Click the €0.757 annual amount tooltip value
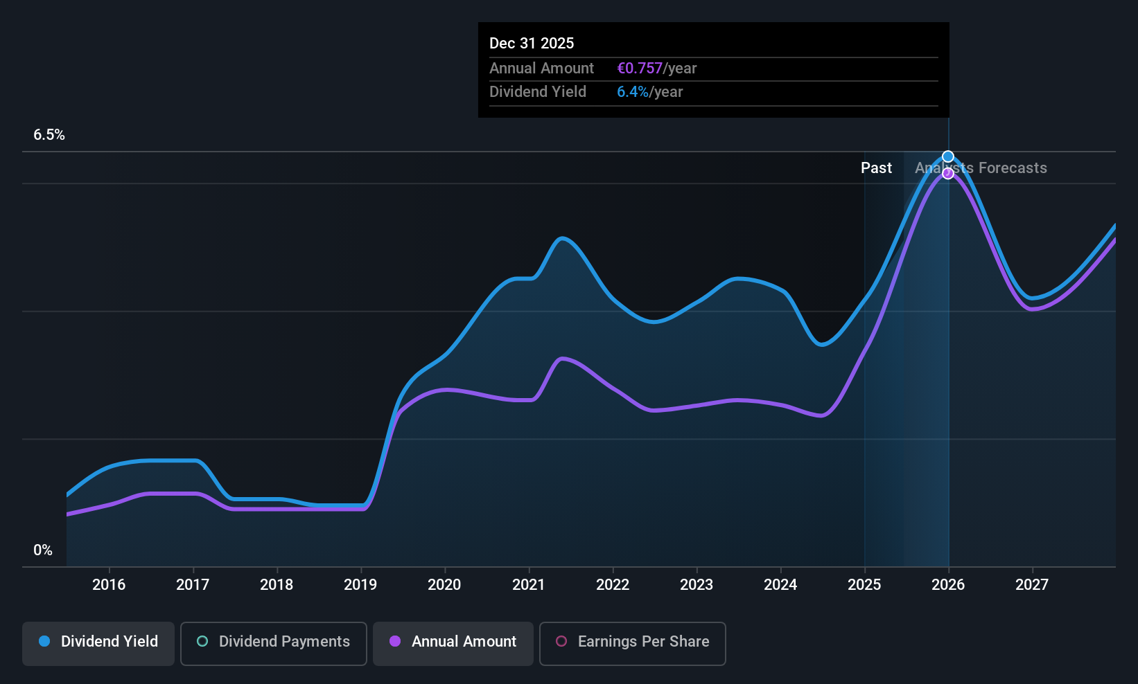This screenshot has width=1138, height=684. (640, 69)
